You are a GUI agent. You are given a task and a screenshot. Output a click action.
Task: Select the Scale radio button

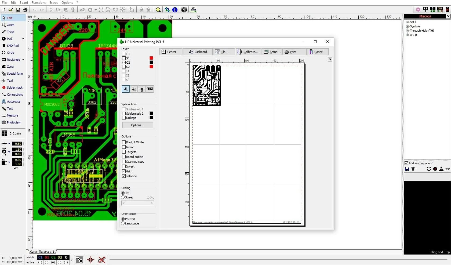coord(123,197)
